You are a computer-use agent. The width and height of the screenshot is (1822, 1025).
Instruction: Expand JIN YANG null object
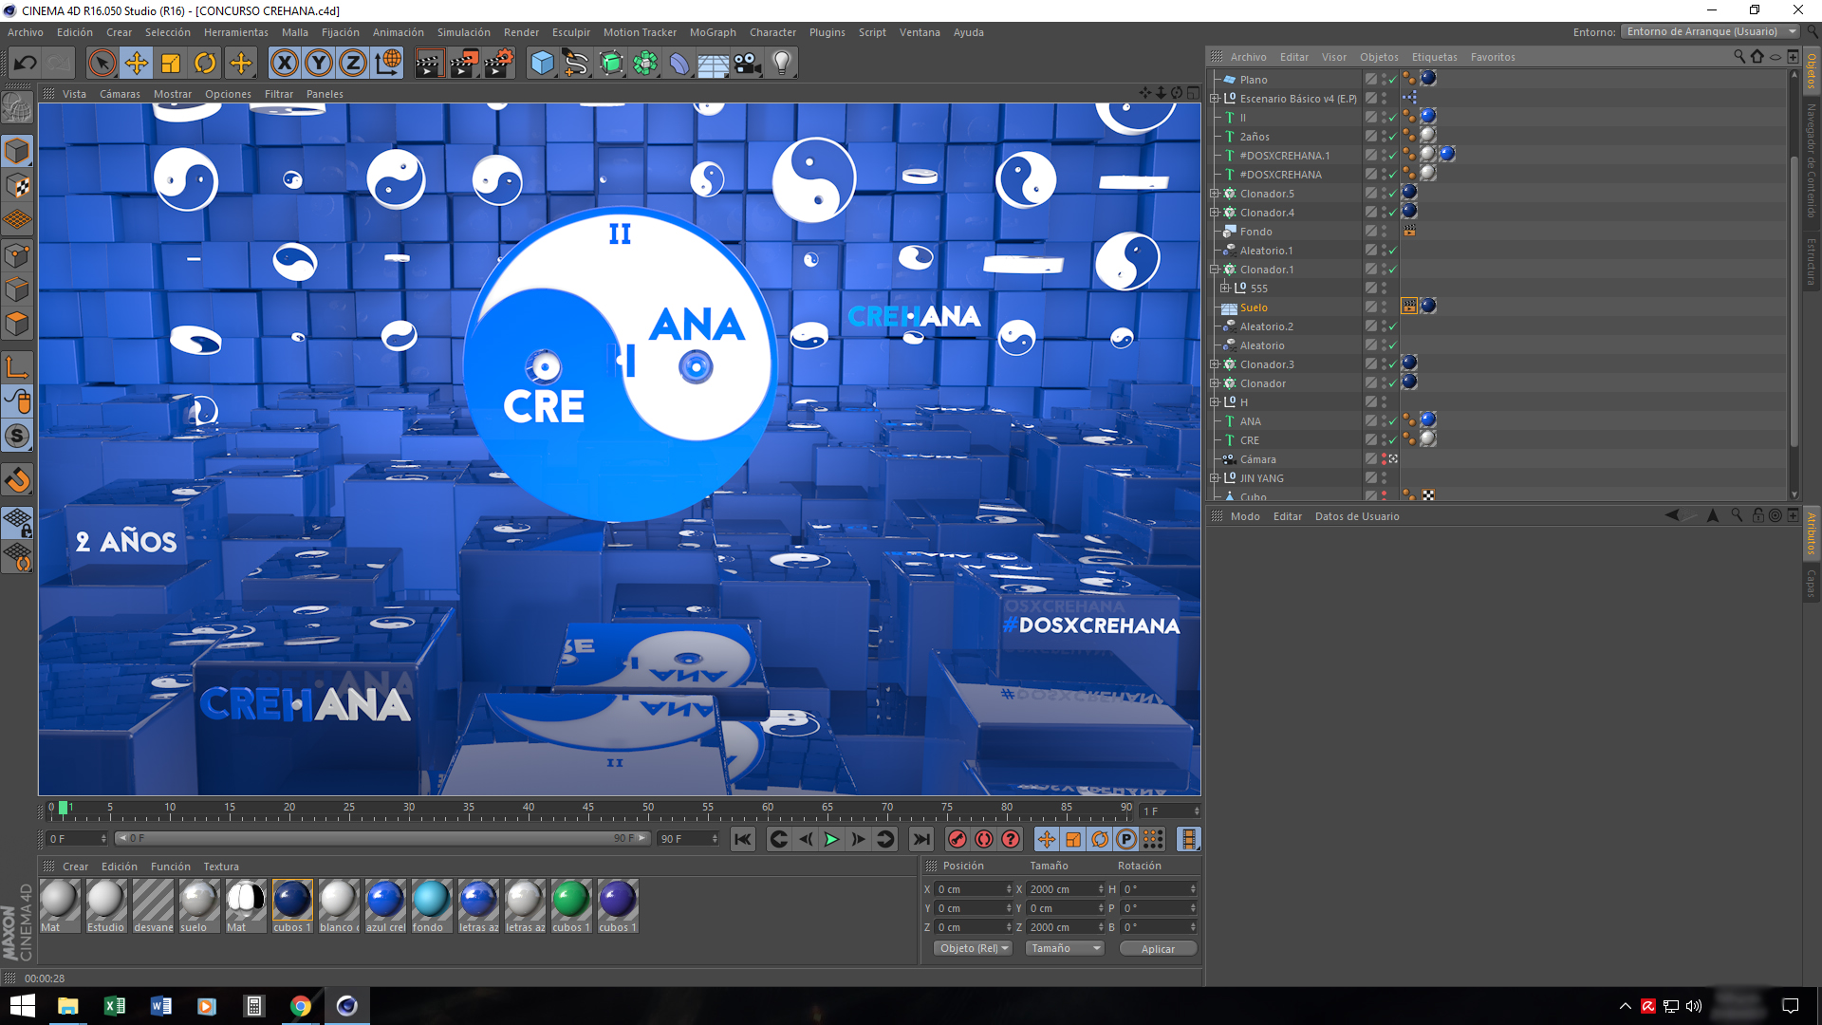(x=1215, y=477)
